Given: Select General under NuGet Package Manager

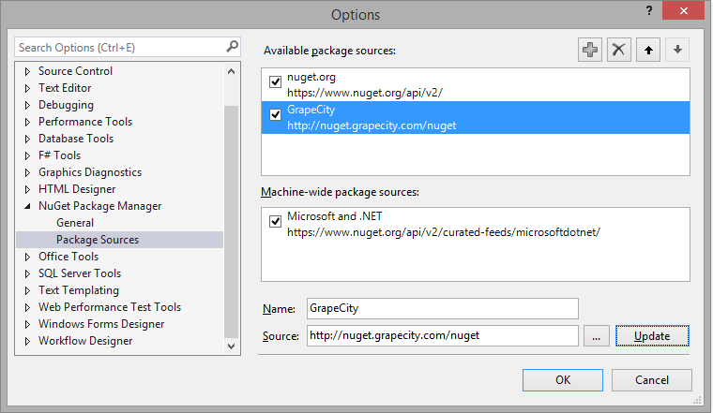Looking at the screenshot, I should point(75,223).
